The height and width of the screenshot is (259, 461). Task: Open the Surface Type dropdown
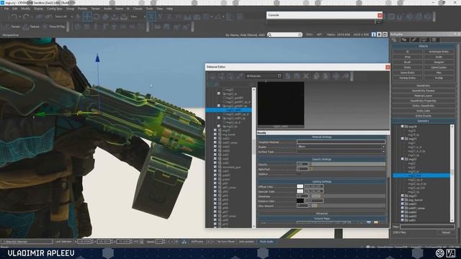[x=341, y=152]
